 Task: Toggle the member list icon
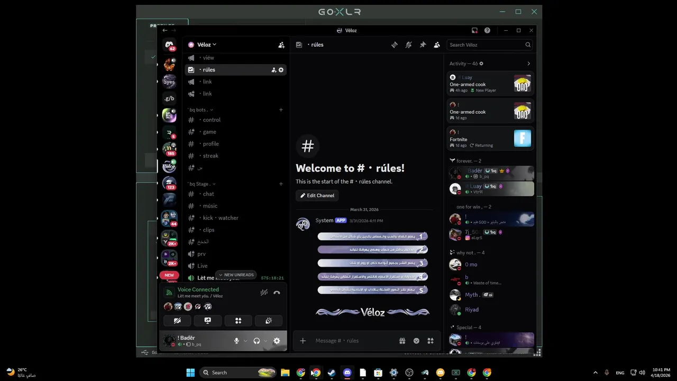tap(437, 45)
